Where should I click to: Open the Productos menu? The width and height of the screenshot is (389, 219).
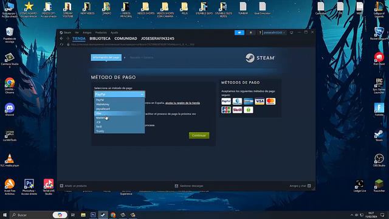point(101,32)
